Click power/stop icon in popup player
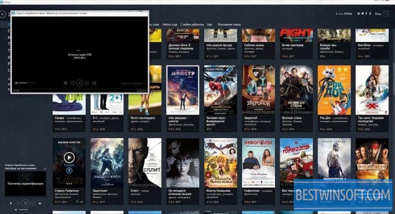This screenshot has height=214, width=395. point(66,83)
